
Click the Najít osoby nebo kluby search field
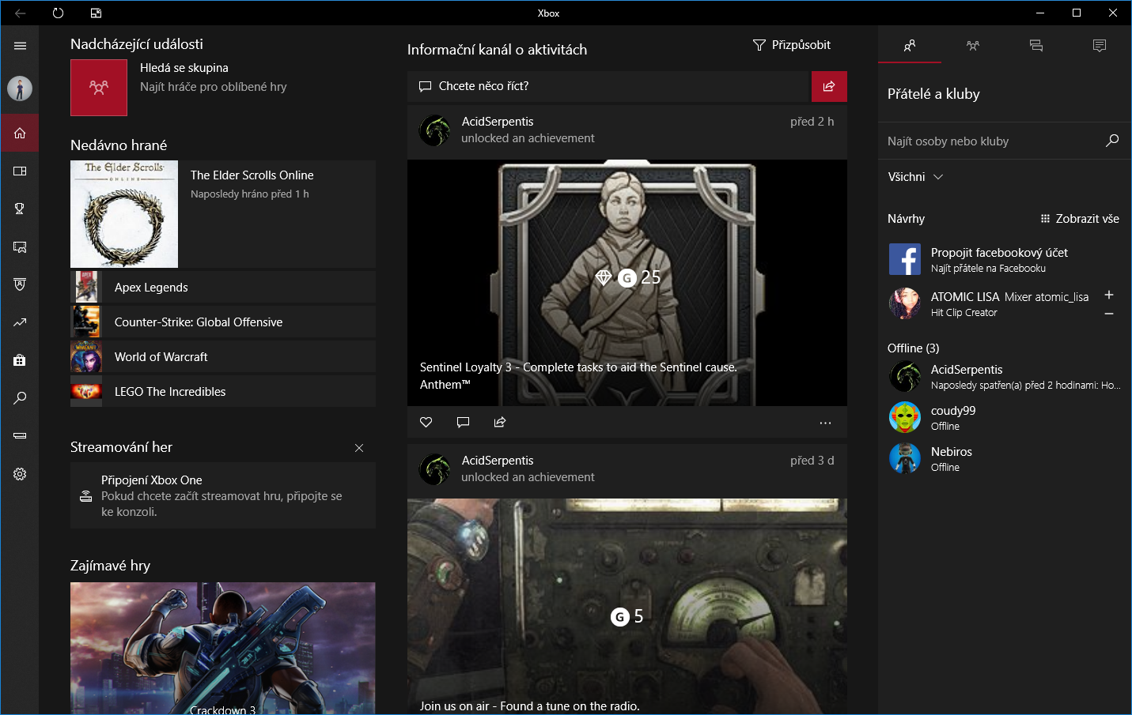click(x=993, y=141)
